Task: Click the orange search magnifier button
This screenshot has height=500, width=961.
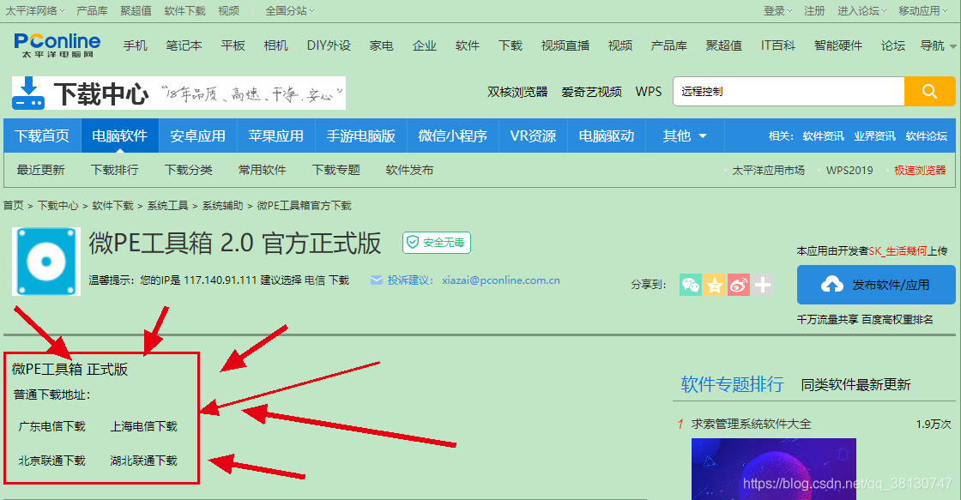Action: click(x=930, y=91)
